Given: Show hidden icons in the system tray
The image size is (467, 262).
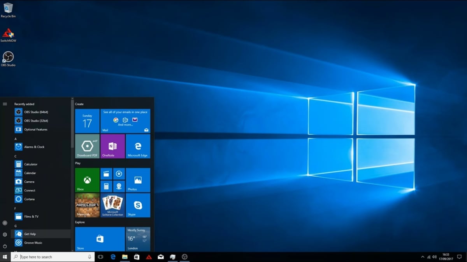Looking at the screenshot, I should point(422,257).
